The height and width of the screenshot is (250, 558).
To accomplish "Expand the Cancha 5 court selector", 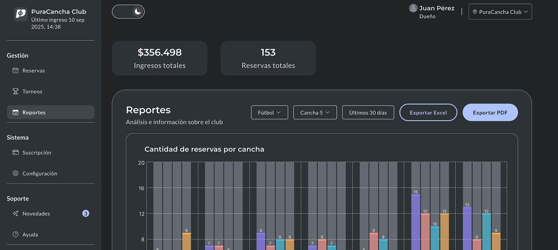I will click(315, 112).
